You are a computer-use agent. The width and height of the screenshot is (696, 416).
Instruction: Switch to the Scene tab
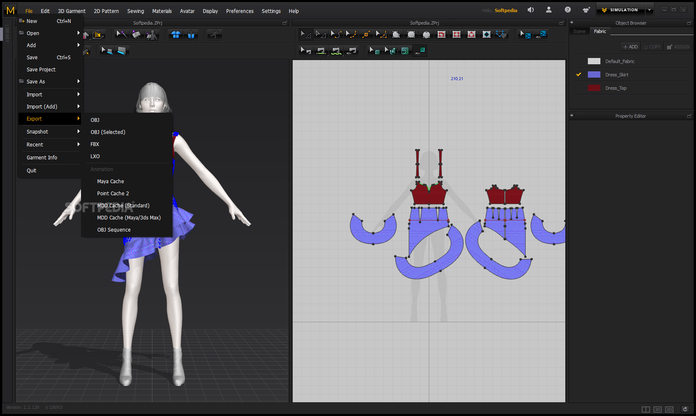(x=579, y=31)
